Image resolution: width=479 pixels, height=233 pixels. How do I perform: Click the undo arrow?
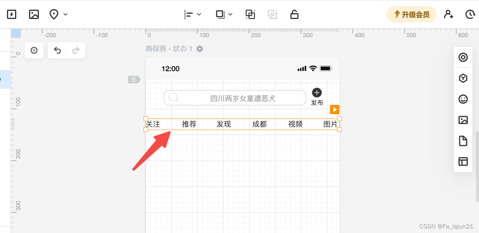[57, 50]
